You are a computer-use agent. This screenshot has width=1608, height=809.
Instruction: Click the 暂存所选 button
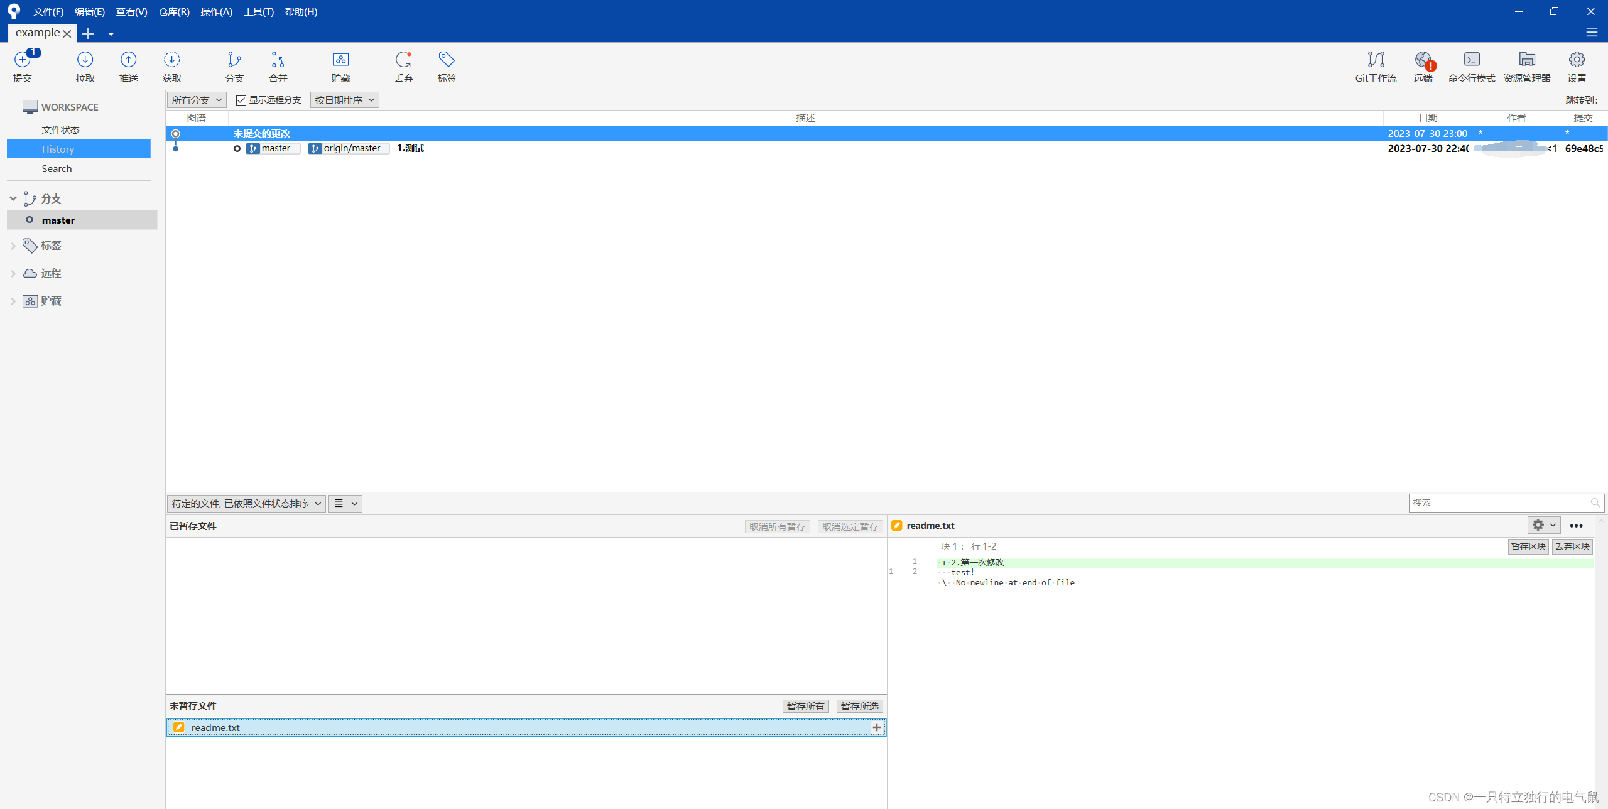pos(859,706)
